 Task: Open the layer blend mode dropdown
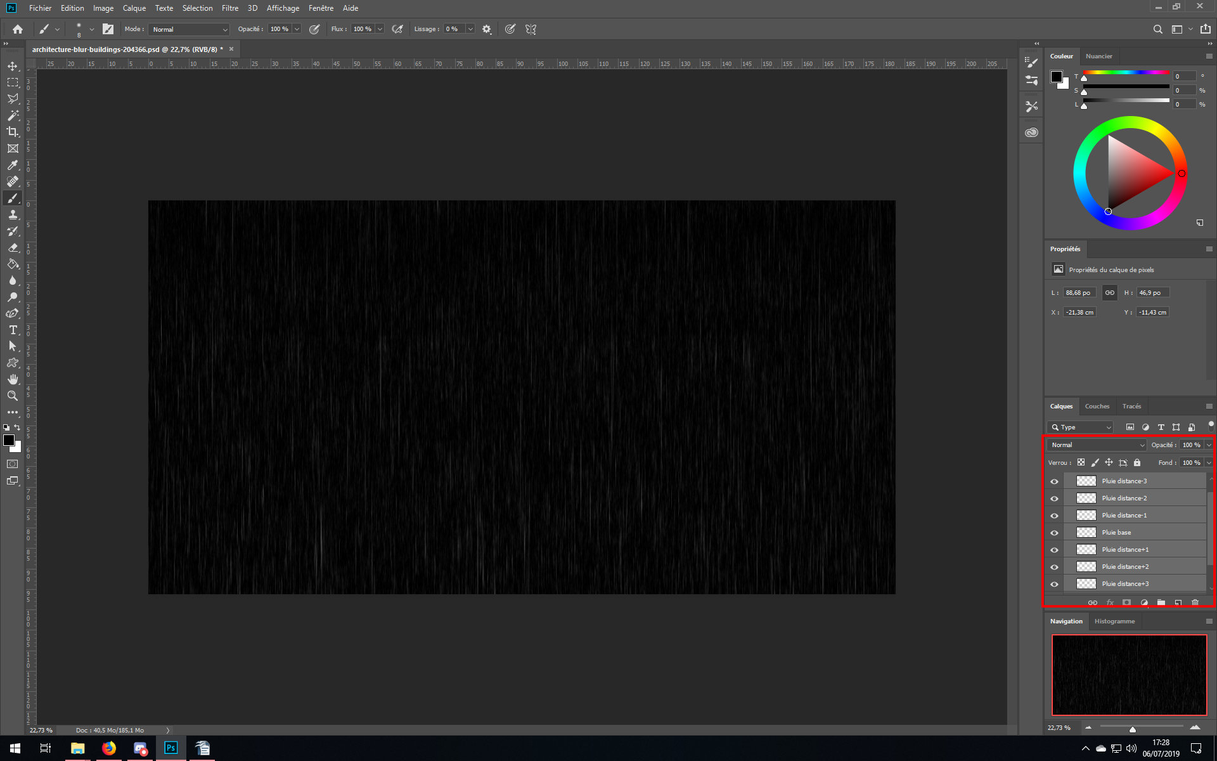pos(1097,445)
